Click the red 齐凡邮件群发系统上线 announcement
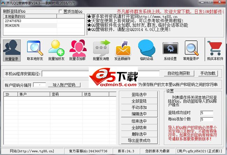 (170, 12)
